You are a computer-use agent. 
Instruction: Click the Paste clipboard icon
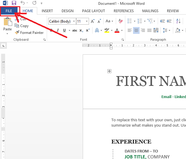pos(8,22)
